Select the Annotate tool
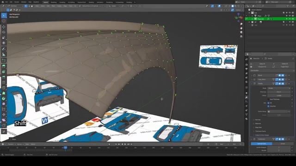This screenshot has height=166, width=296. [4, 49]
